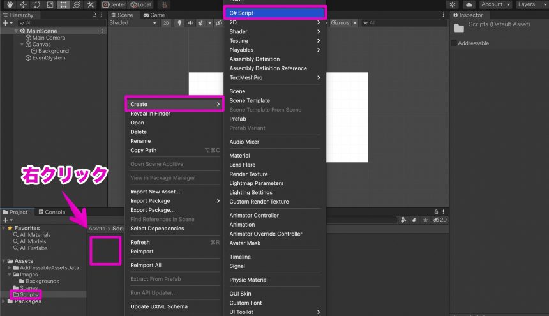Image resolution: width=549 pixels, height=316 pixels.
Task: Click the search-by-label tag icon
Action: [414, 220]
